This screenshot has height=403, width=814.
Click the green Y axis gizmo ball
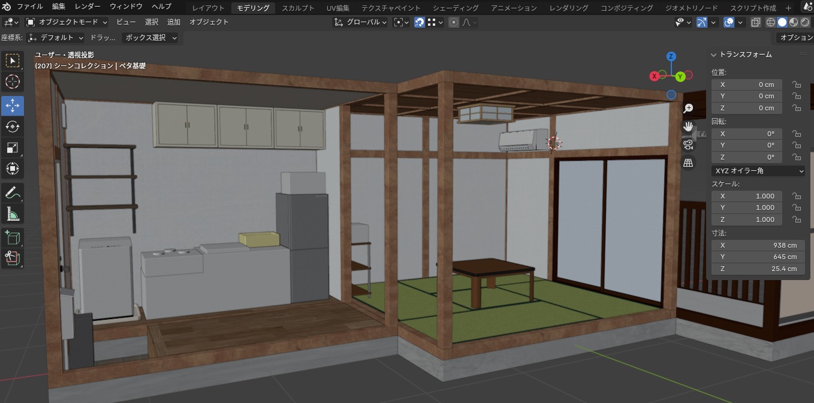tap(680, 77)
